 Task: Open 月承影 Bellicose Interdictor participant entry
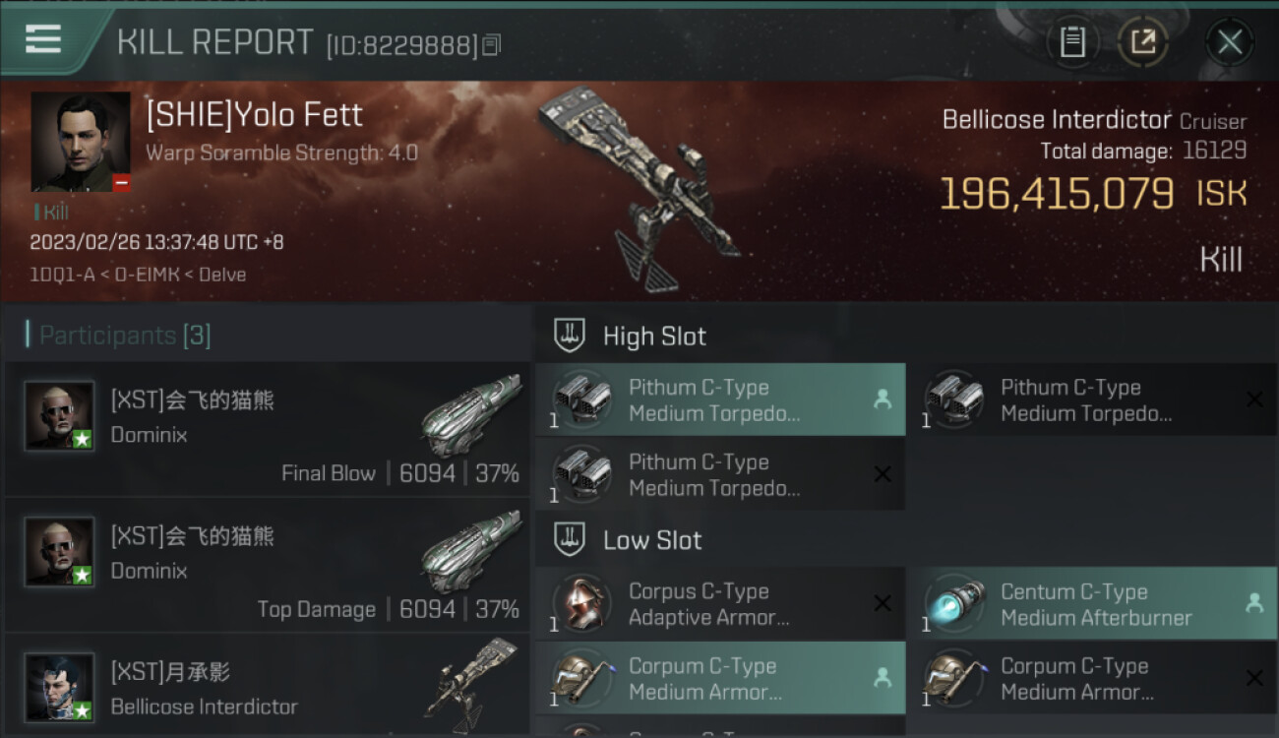point(268,686)
